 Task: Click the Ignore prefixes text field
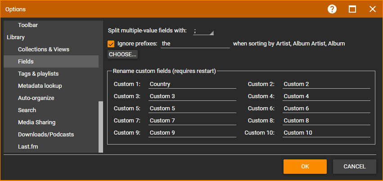(195, 44)
